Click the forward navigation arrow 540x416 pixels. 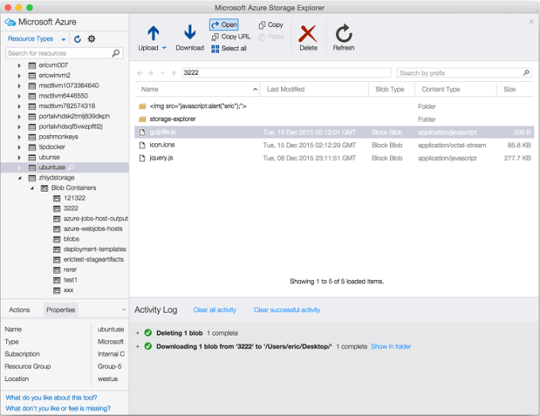(x=151, y=73)
